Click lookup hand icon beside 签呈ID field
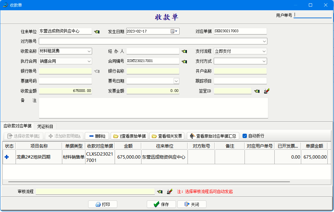334x212 pixels. pyautogui.click(x=257, y=91)
